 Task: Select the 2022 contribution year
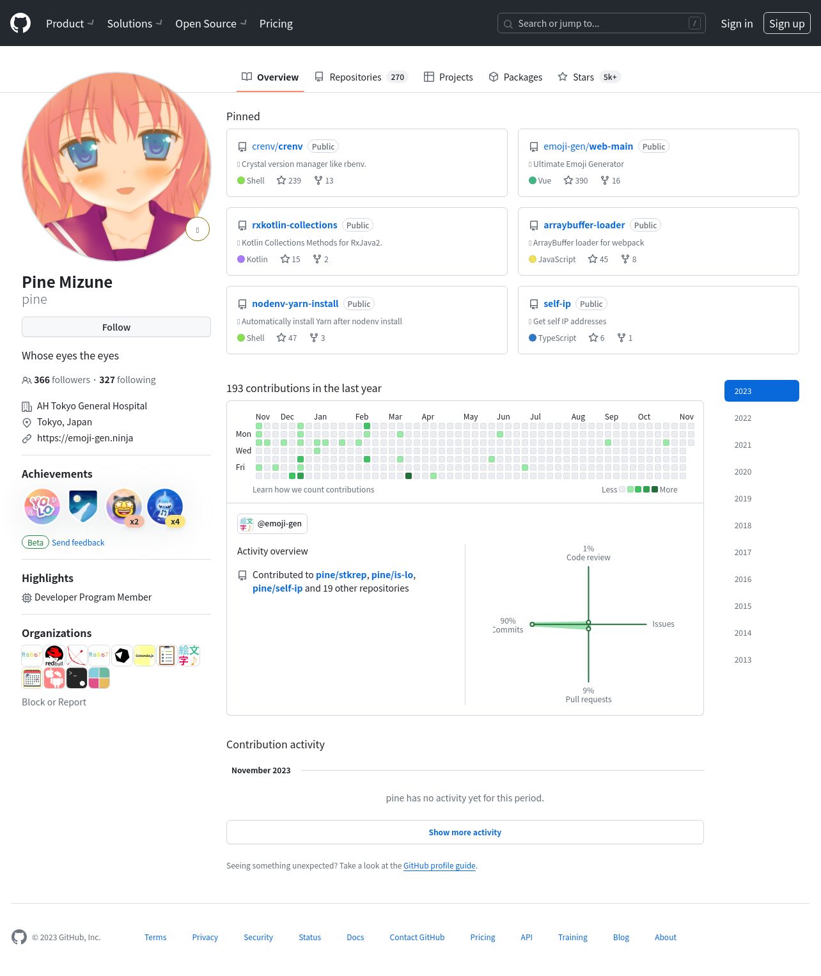[x=762, y=418]
